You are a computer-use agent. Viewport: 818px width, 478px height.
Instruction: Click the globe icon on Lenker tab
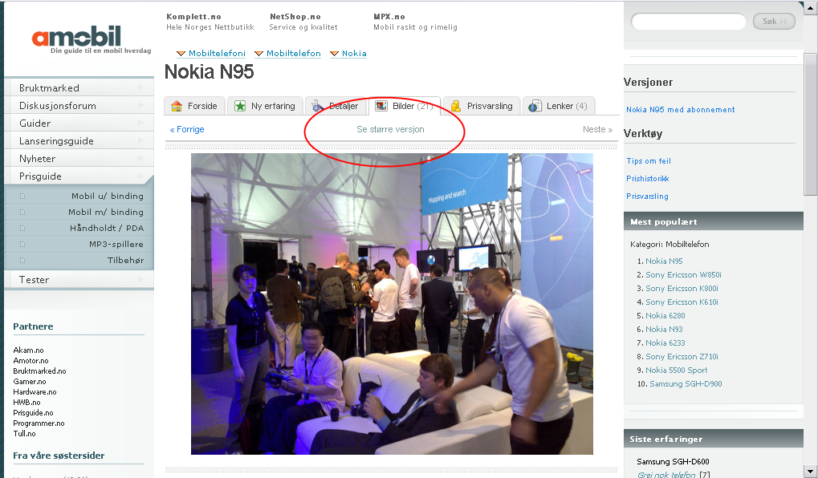535,107
